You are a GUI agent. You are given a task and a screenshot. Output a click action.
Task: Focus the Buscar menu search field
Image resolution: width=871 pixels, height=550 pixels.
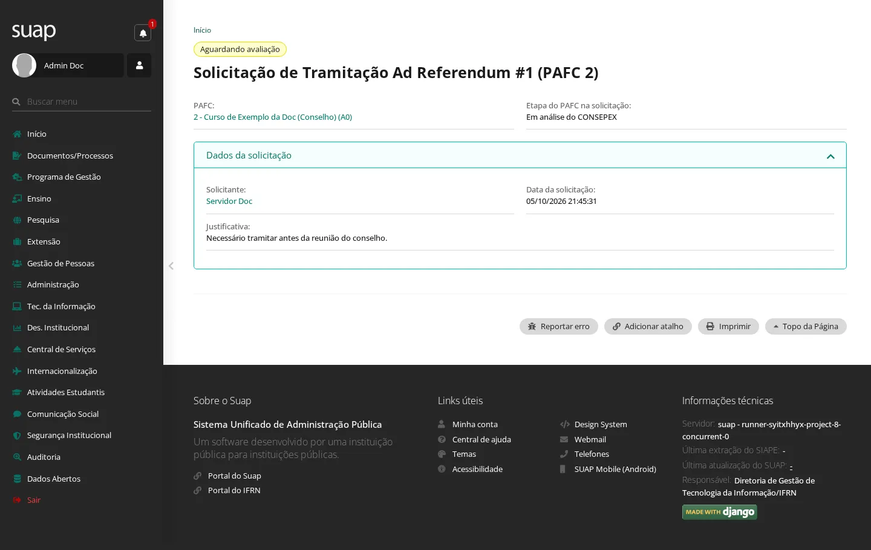tap(88, 102)
